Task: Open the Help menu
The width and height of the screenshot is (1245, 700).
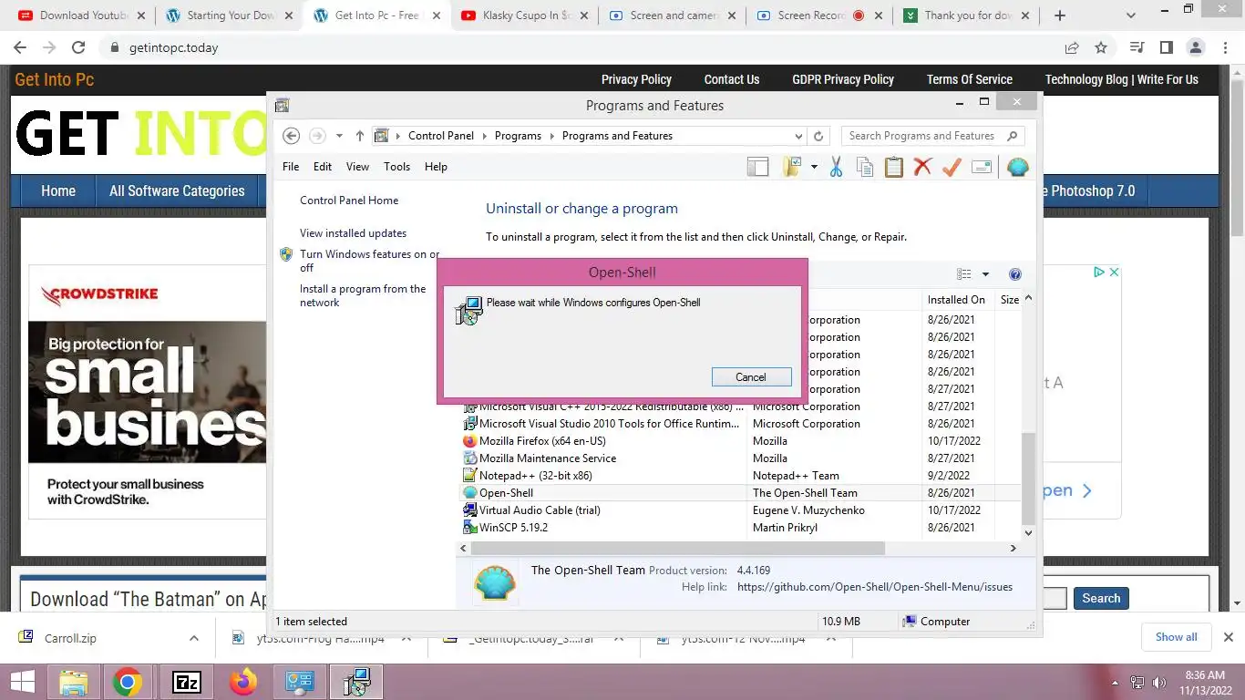Action: click(436, 167)
